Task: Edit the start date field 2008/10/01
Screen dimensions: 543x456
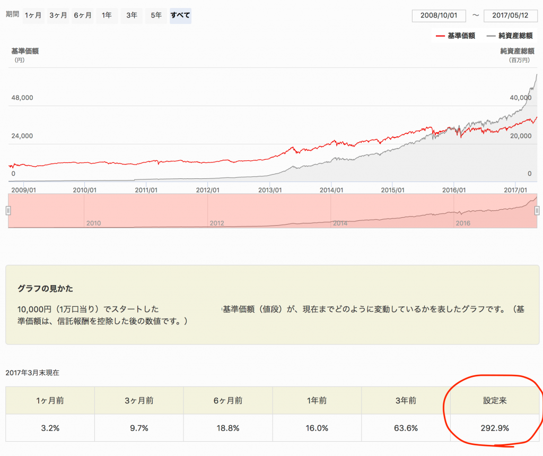Action: pos(439,15)
